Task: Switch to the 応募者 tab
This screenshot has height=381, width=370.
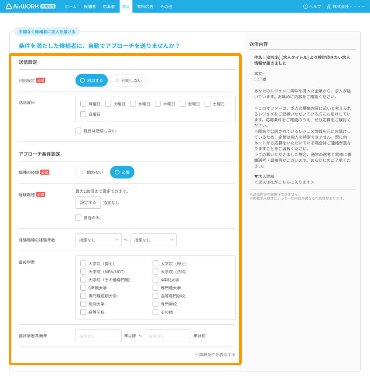Action: click(109, 7)
